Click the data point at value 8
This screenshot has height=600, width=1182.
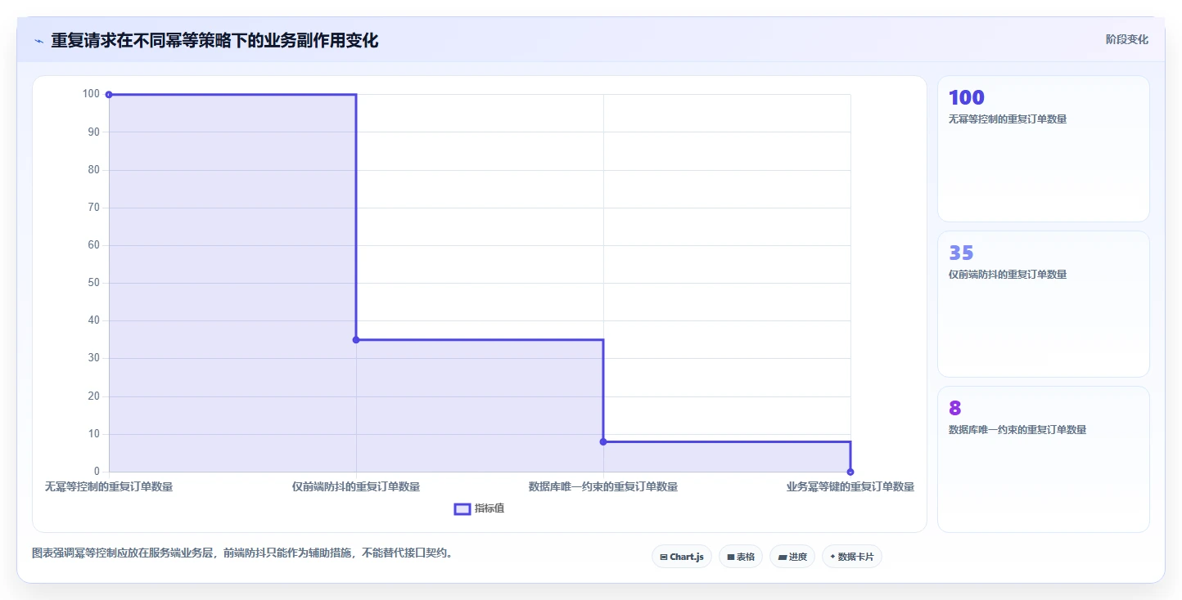tap(603, 441)
